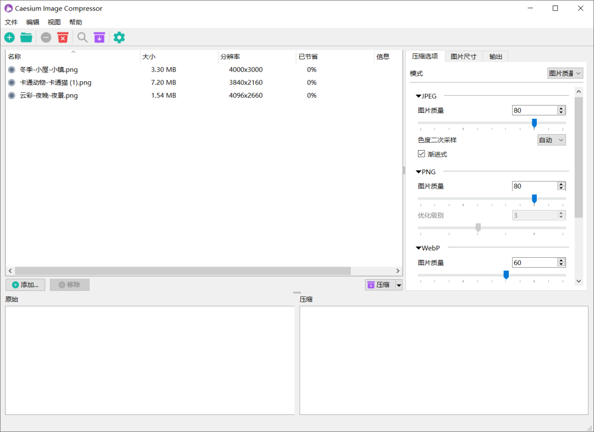Click the 3.30 MB size cell

[164, 70]
